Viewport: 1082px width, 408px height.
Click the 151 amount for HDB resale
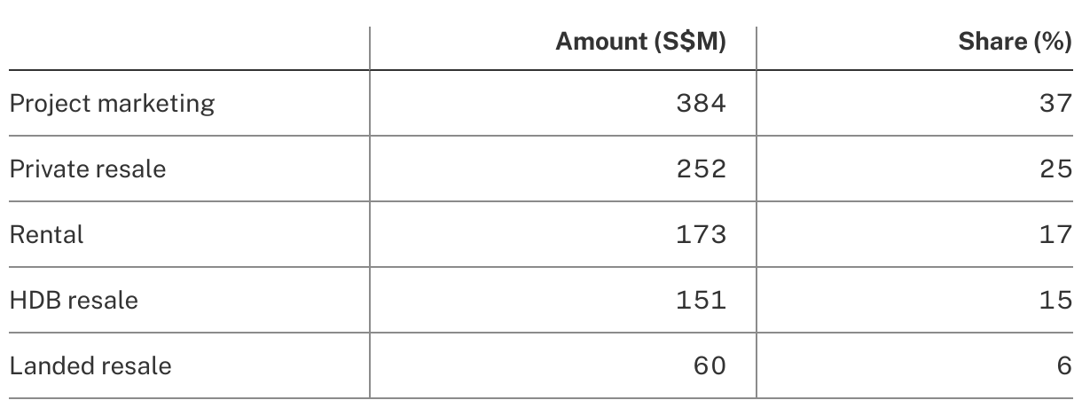pos(701,300)
